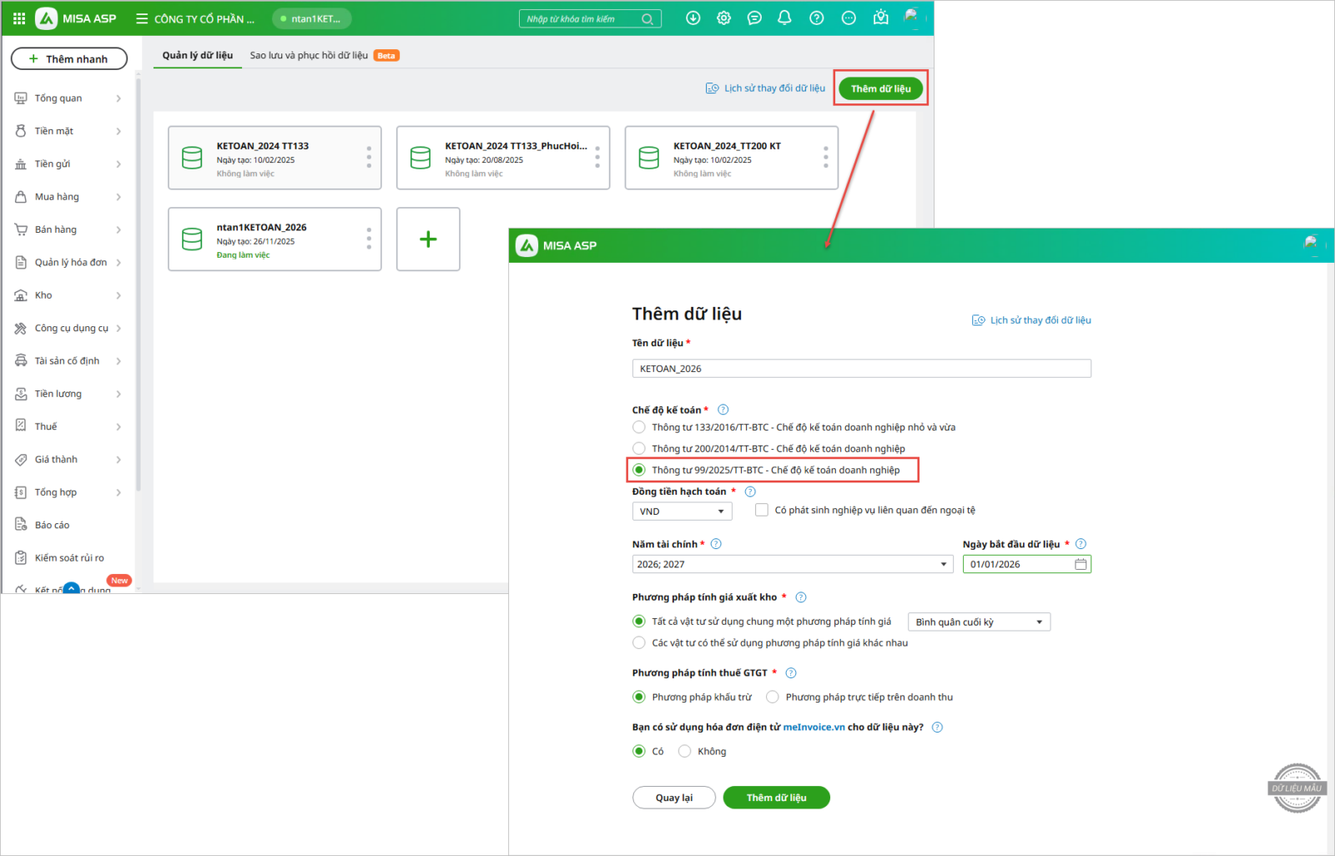
Task: Choose Không for meInvoice usage
Action: tap(685, 752)
